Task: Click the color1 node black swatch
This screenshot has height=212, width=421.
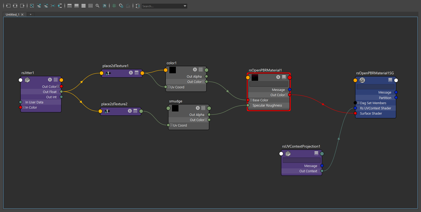Action: click(x=172, y=70)
